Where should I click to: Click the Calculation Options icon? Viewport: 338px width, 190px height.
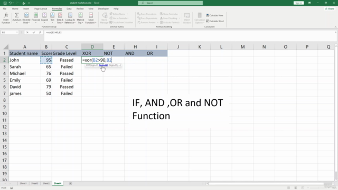click(x=200, y=15)
